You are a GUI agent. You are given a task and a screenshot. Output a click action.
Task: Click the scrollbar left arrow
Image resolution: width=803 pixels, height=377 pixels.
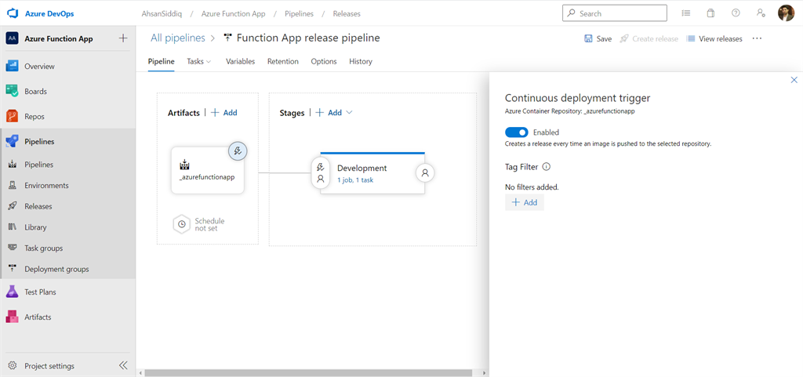[x=140, y=373]
